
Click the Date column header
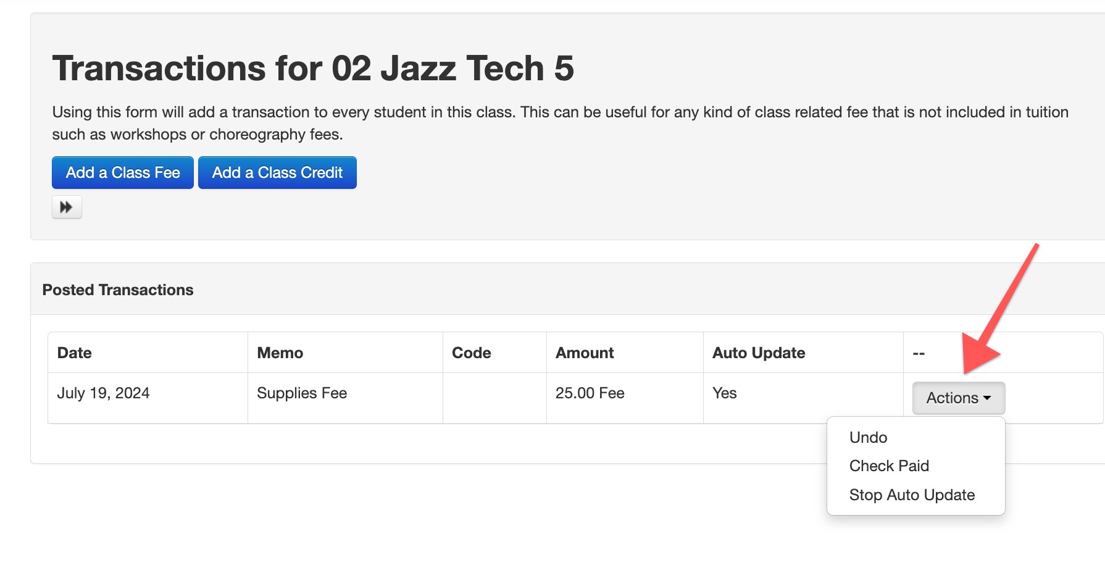coord(74,353)
